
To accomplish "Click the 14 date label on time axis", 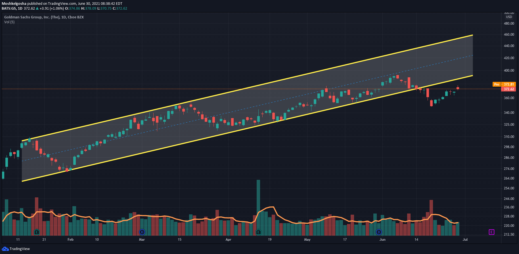I will pyautogui.click(x=416, y=240).
